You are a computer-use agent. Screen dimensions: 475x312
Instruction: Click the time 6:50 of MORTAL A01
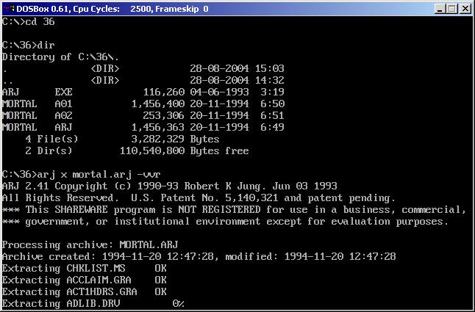click(x=273, y=104)
